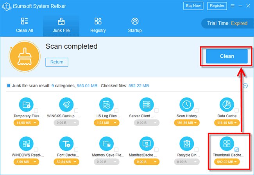Check the IIS Log Files checkbox
Viewport: 254px width, 175px height.
pos(116,111)
